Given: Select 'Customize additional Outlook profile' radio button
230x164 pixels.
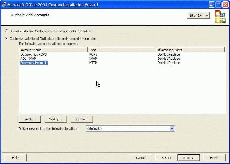Looking at the screenshot, I should pyautogui.click(x=6, y=38).
